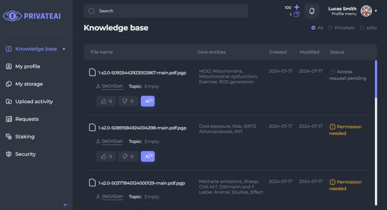Click file icon of S0891584924004398 document
Viewport: 387px width, 210px height.
92,127
